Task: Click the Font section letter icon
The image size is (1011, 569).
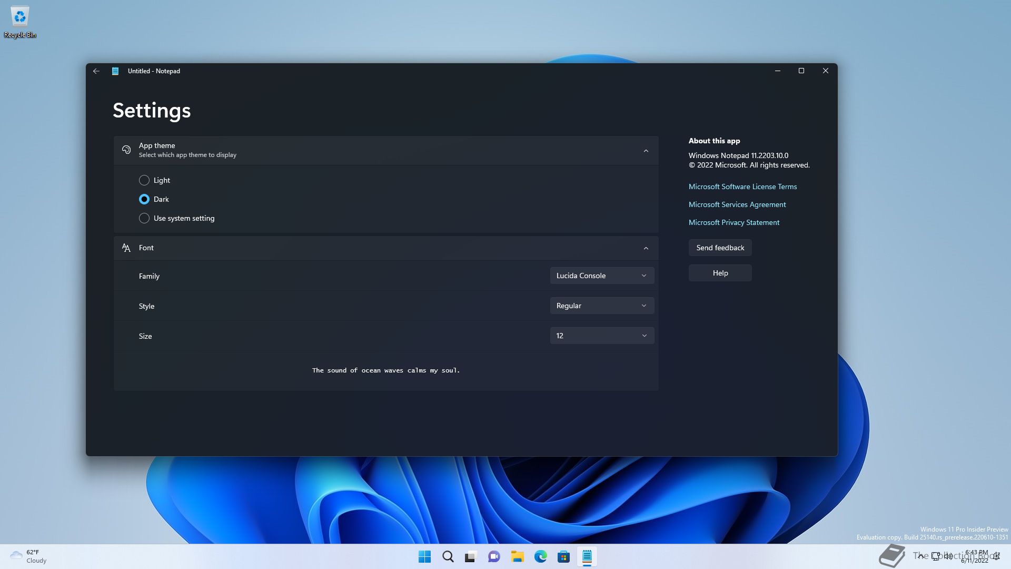Action: 126,248
